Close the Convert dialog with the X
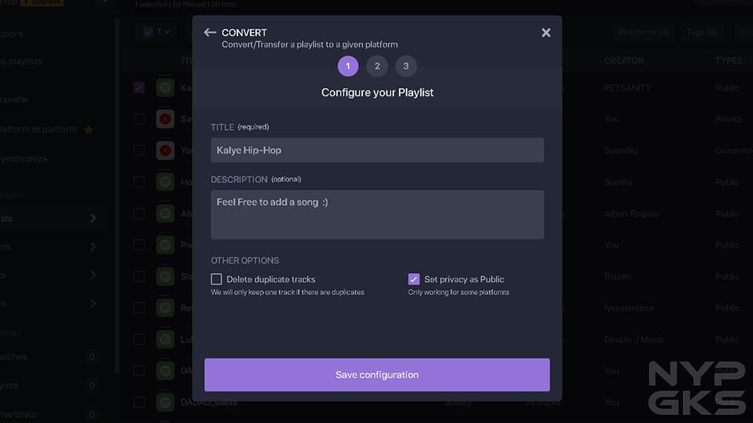The height and width of the screenshot is (423, 753). pos(546,32)
